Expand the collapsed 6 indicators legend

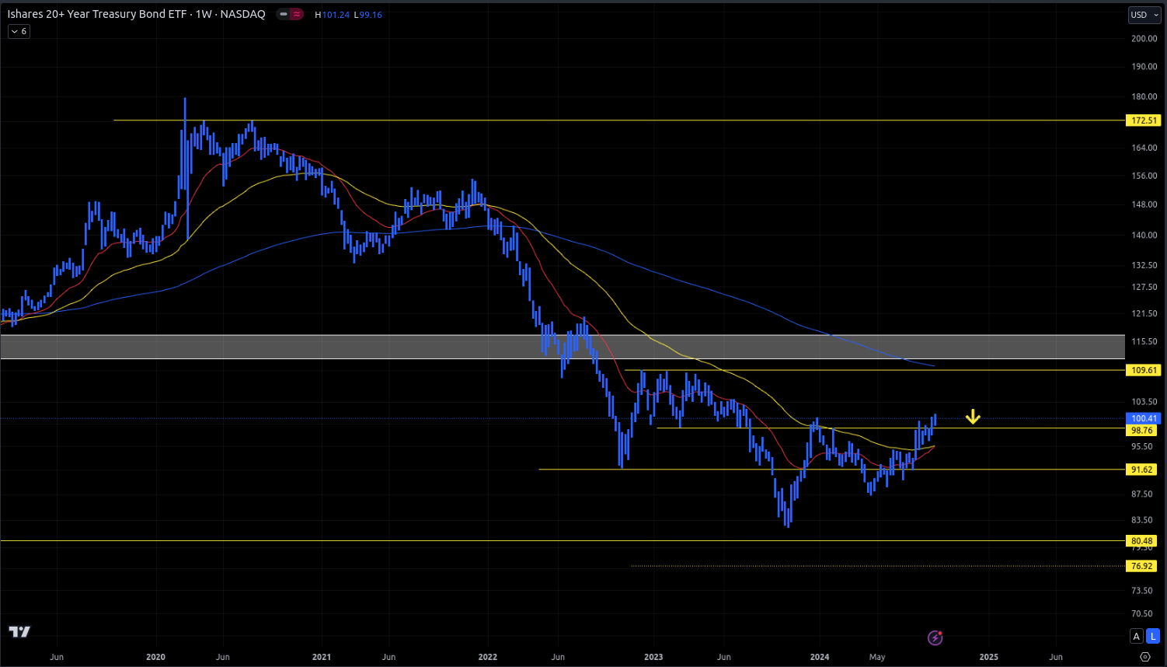[19, 31]
